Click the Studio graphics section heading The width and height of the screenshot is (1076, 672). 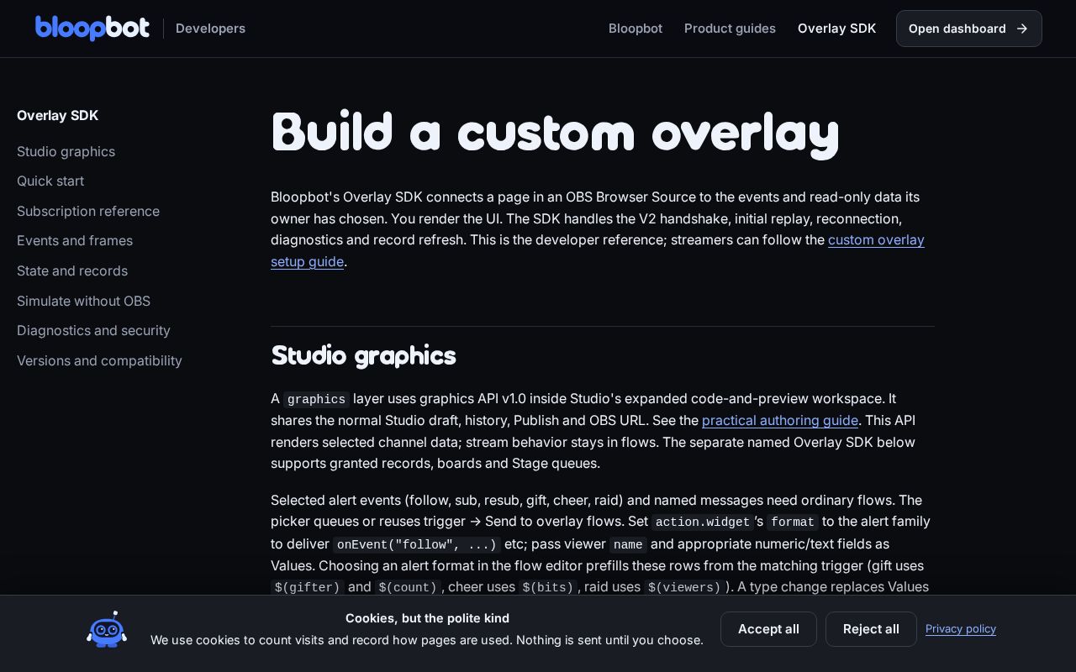pyautogui.click(x=363, y=355)
